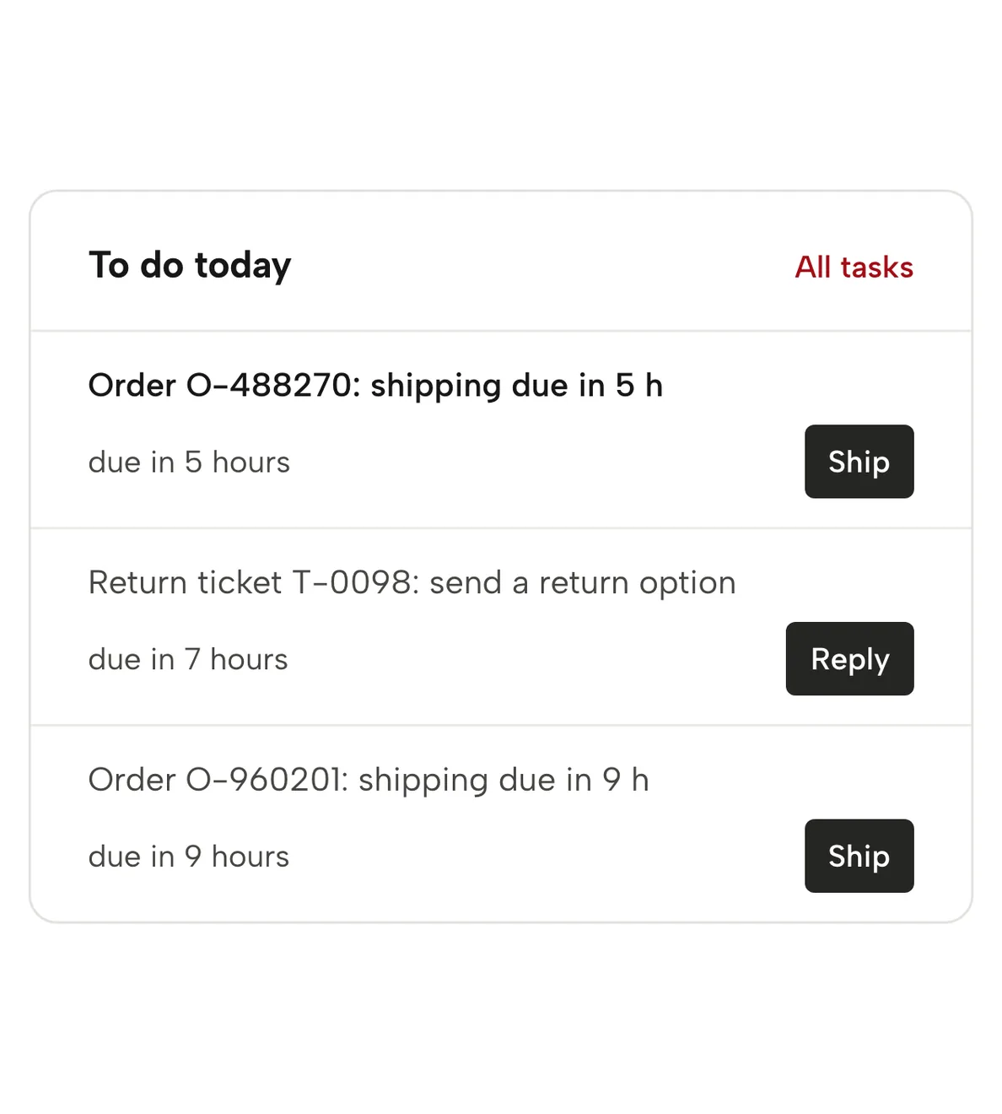Click the Ship button due in 5 hours
The width and height of the screenshot is (1002, 1114).
[859, 462]
